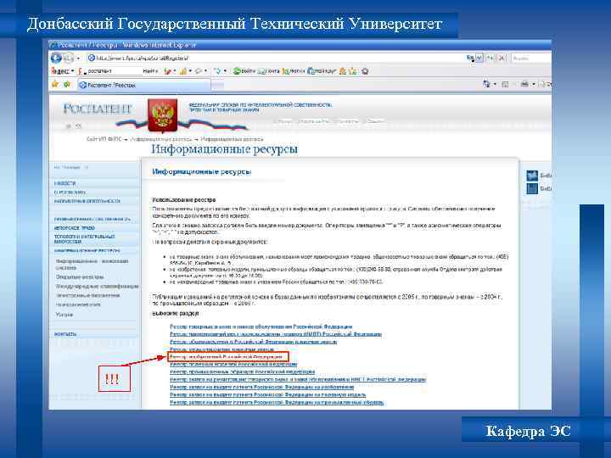Open Новости in left sidebar menu
611x458 pixels.
(x=65, y=183)
